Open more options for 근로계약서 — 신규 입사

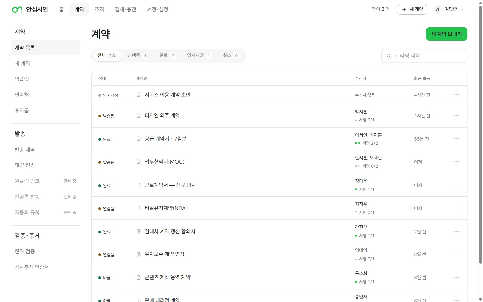(457, 185)
